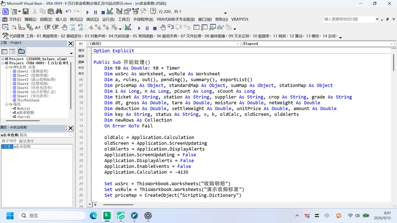This screenshot has height=223, width=397.
Task: Collapse the 模块 folder node
Action: pos(7,104)
